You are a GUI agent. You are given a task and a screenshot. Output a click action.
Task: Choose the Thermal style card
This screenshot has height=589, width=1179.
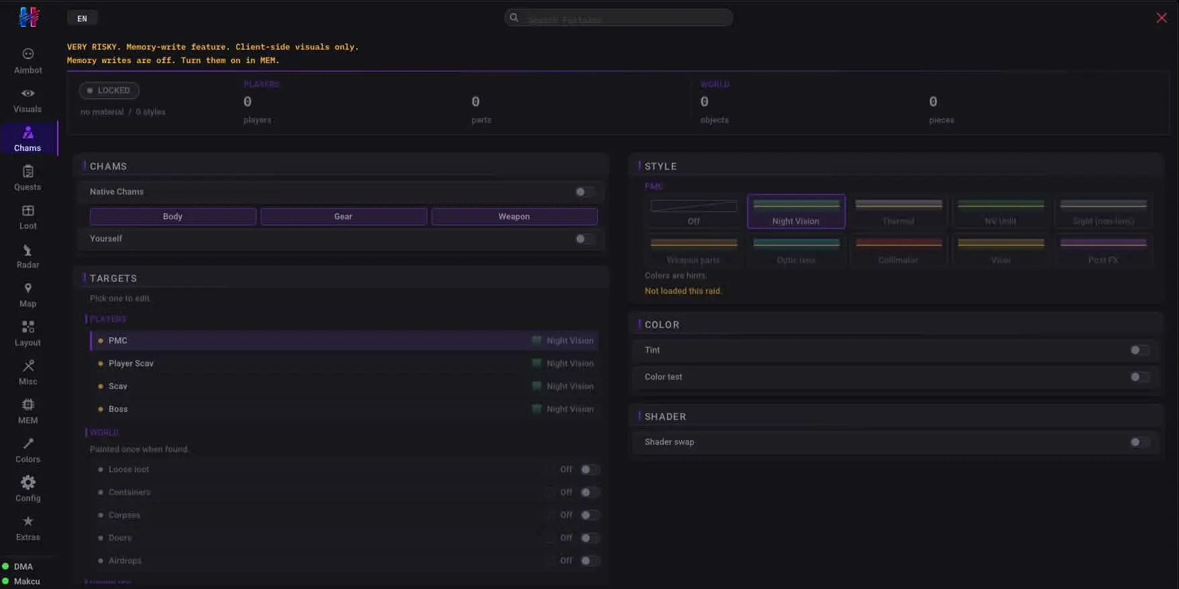[899, 212]
